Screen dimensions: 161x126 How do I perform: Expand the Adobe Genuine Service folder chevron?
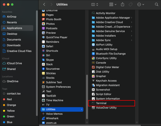point(131,31)
